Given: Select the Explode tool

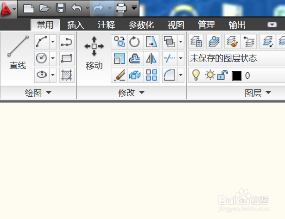Looking at the screenshot, I should pos(135,75).
